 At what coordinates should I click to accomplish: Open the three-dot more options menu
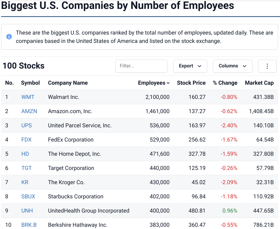tap(267, 66)
